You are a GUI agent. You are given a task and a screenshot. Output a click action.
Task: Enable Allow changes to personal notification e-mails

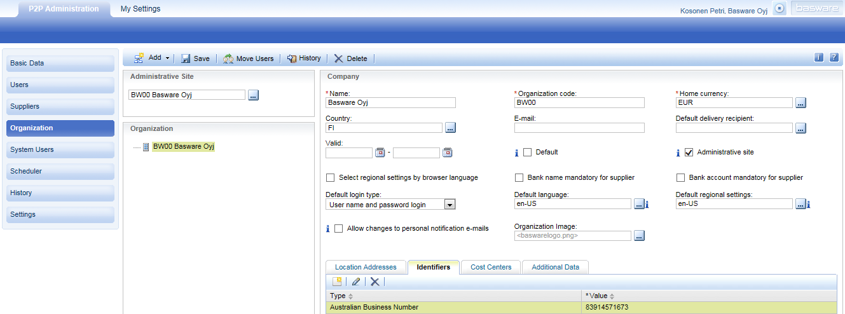coord(338,228)
